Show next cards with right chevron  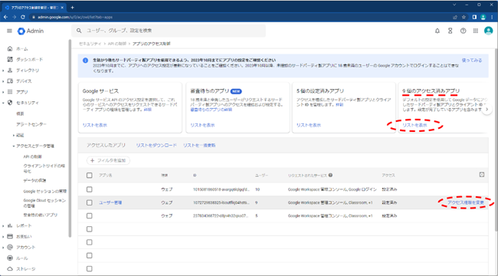[487, 109]
